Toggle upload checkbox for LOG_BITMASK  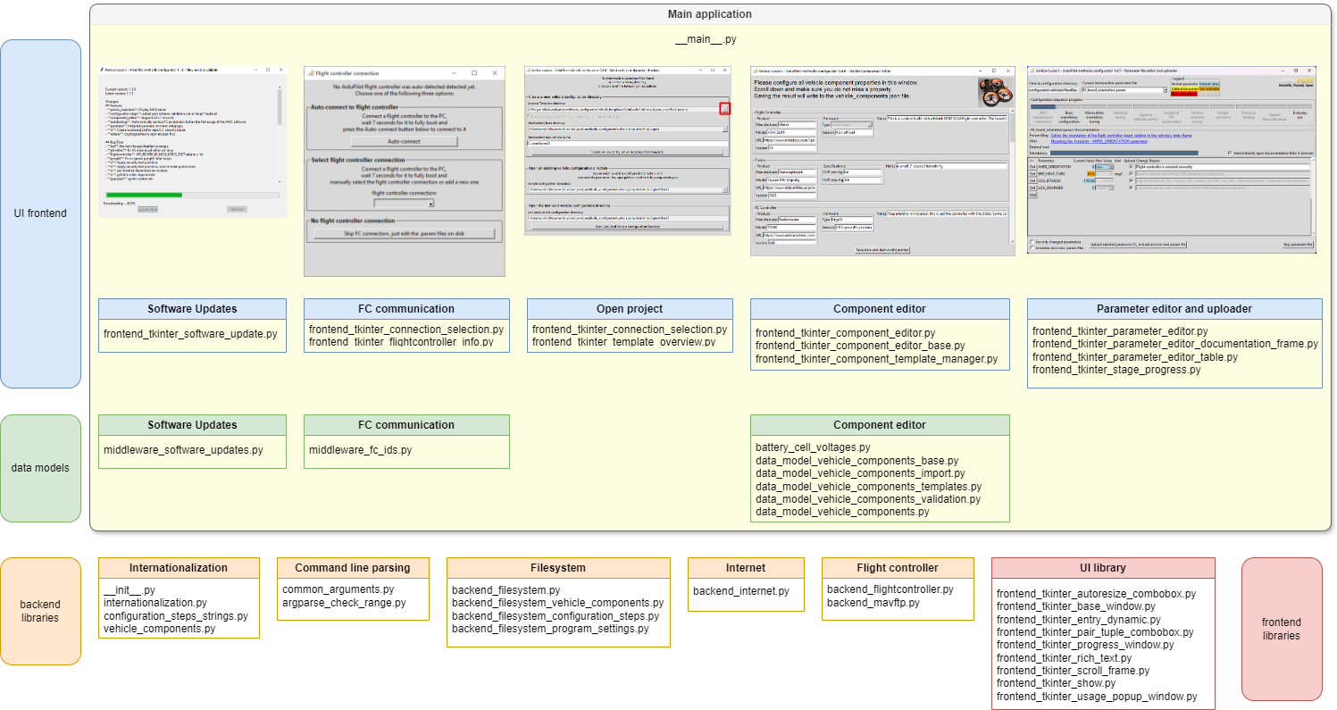1131,180
